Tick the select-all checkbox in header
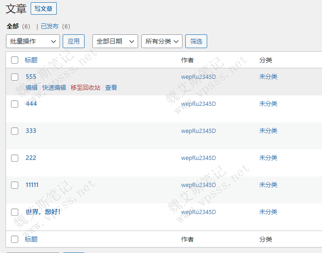The width and height of the screenshot is (322, 253). (15, 60)
